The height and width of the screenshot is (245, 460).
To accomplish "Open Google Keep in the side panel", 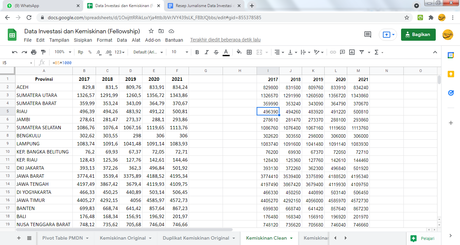I will coord(451,74).
